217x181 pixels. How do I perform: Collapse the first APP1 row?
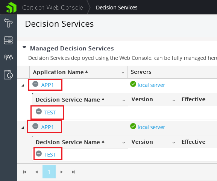point(23,86)
